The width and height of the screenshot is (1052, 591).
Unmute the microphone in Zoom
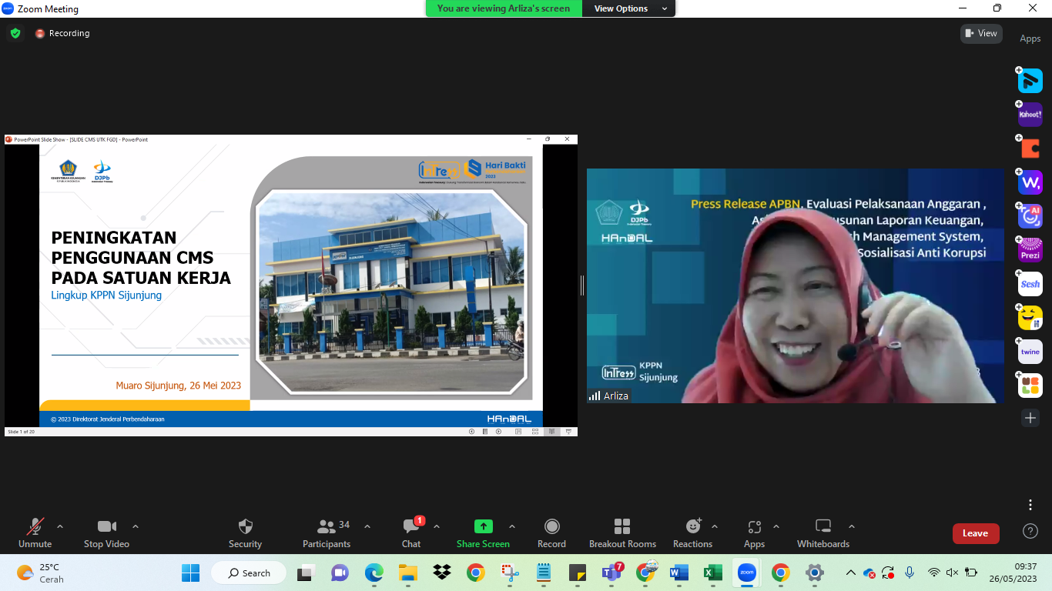coord(35,533)
